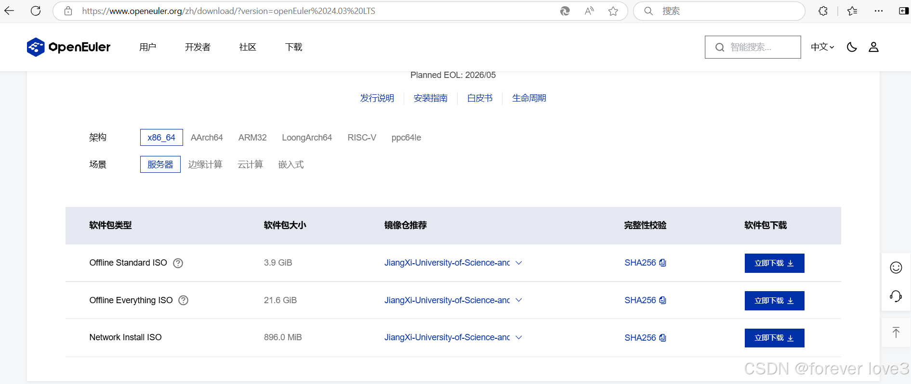Expand mirror list for Offline Everything ISO
The image size is (911, 384).
pyautogui.click(x=519, y=300)
